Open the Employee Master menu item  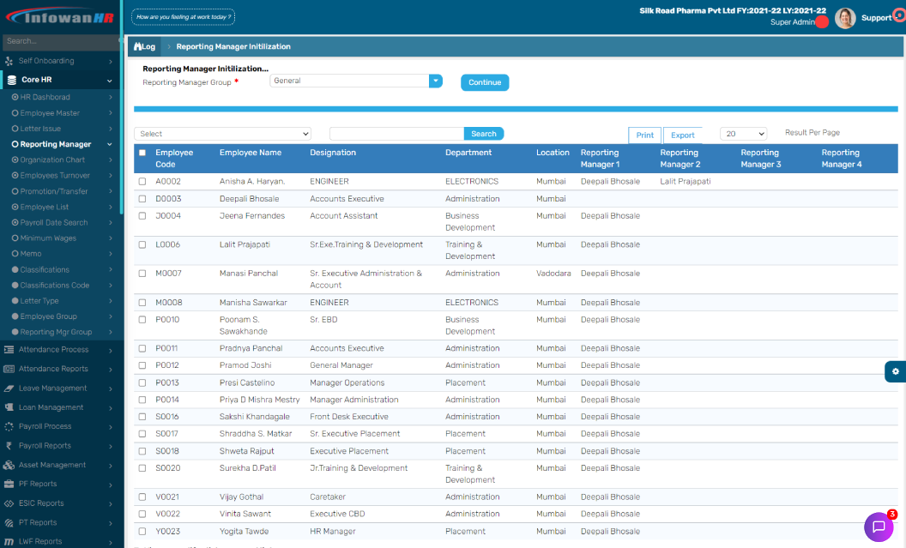tap(51, 112)
